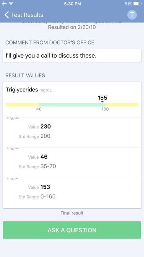Viewport: 144px width, 257px height.
Task: Select the result row with value 46
Action: point(72,163)
